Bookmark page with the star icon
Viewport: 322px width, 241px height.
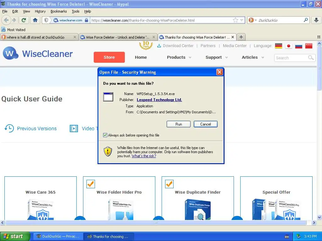(x=235, y=20)
